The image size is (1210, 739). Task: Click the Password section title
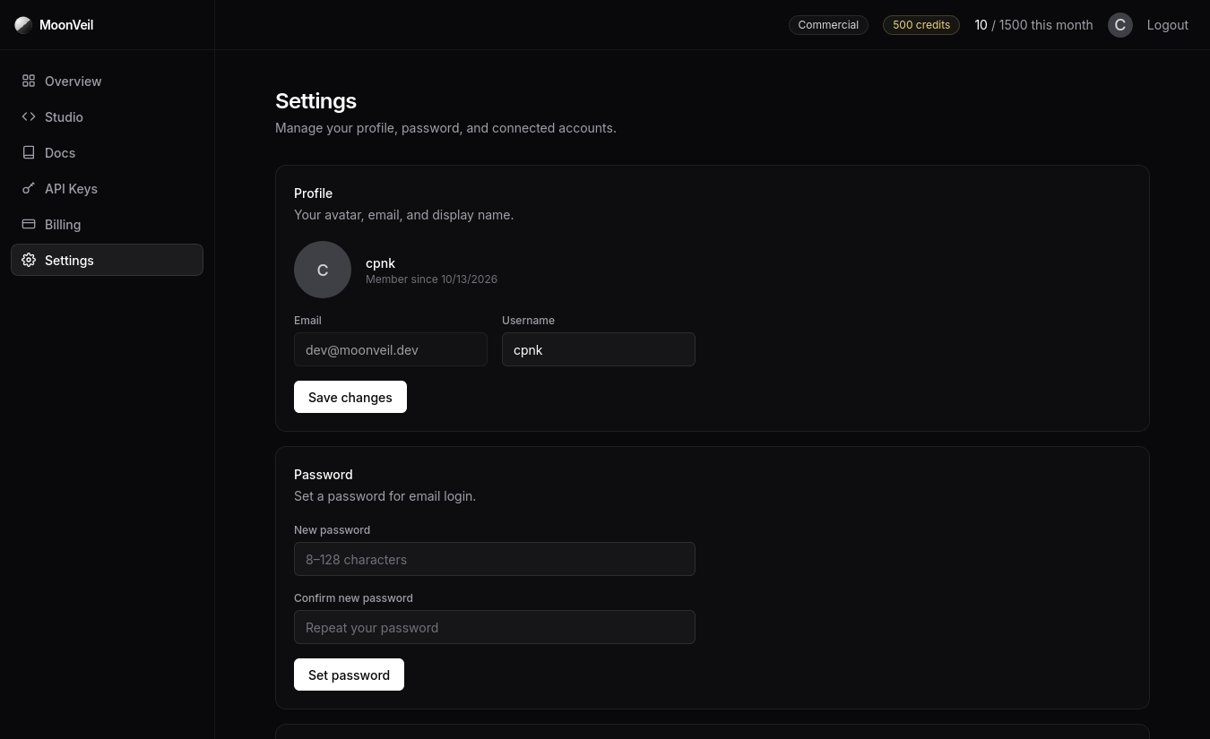(x=323, y=475)
